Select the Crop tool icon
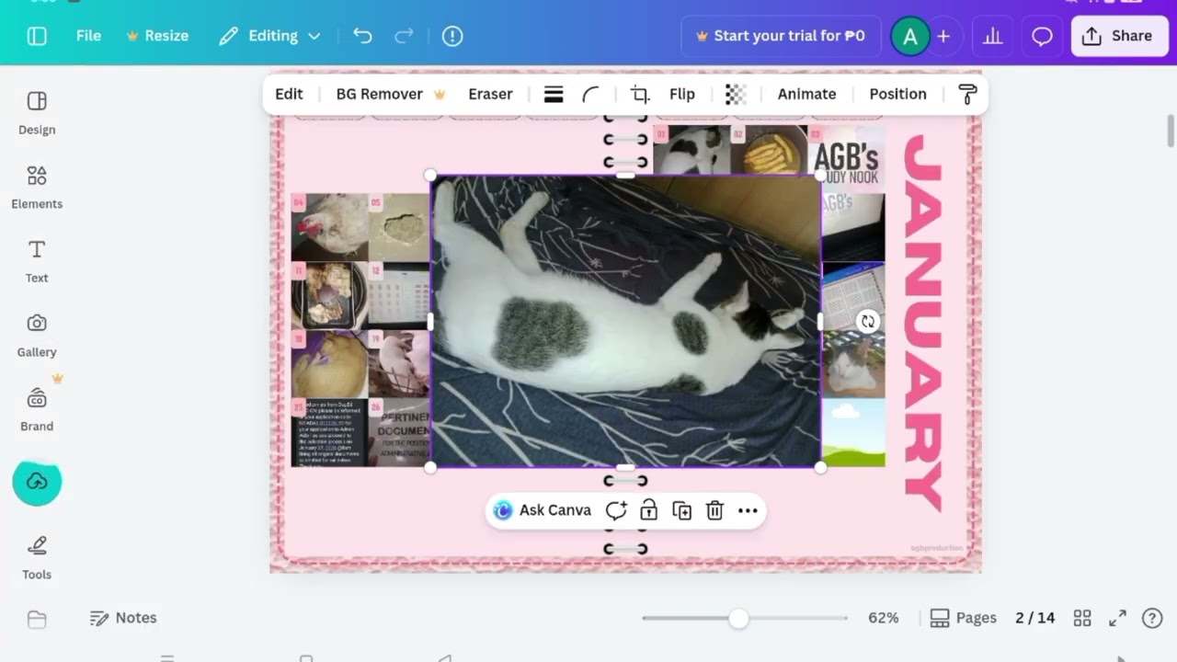 (640, 94)
